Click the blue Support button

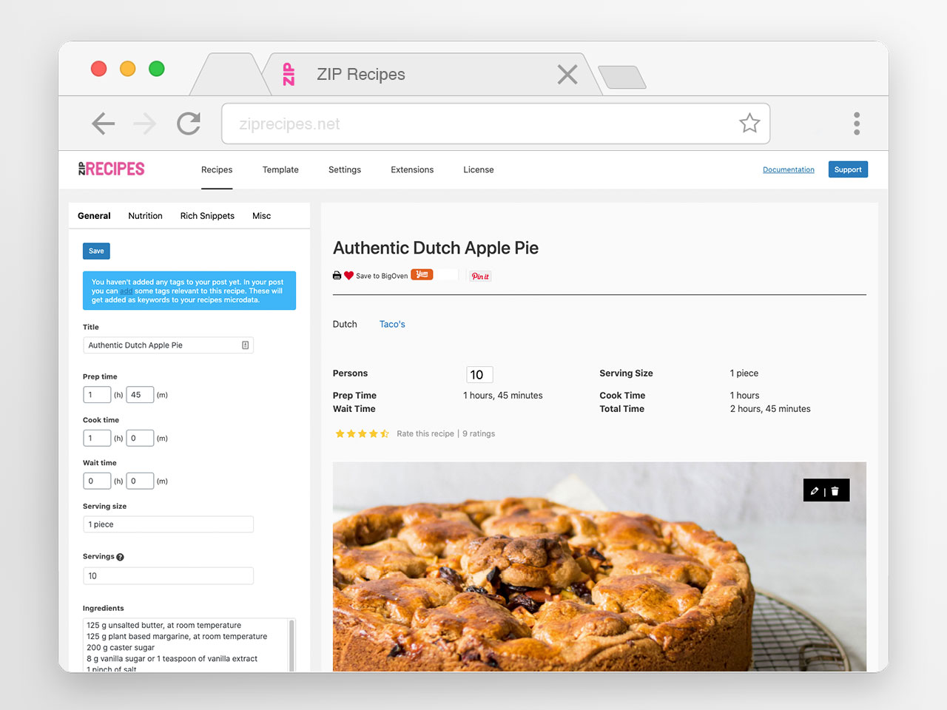point(848,169)
